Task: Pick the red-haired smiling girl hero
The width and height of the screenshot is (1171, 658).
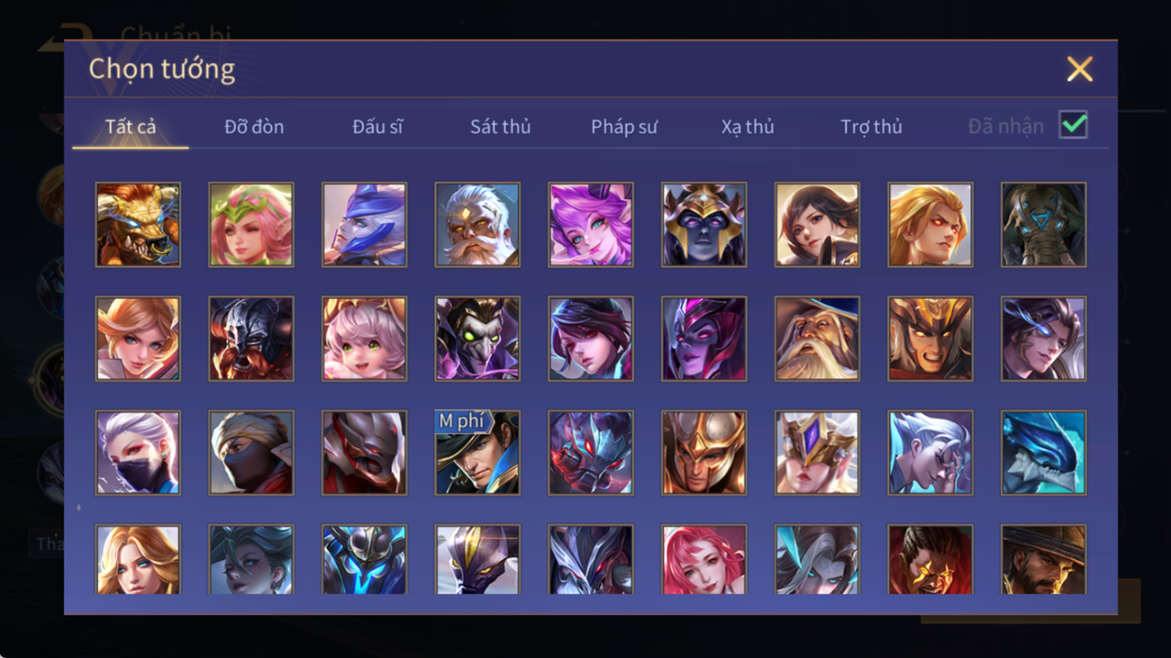Action: (x=704, y=559)
